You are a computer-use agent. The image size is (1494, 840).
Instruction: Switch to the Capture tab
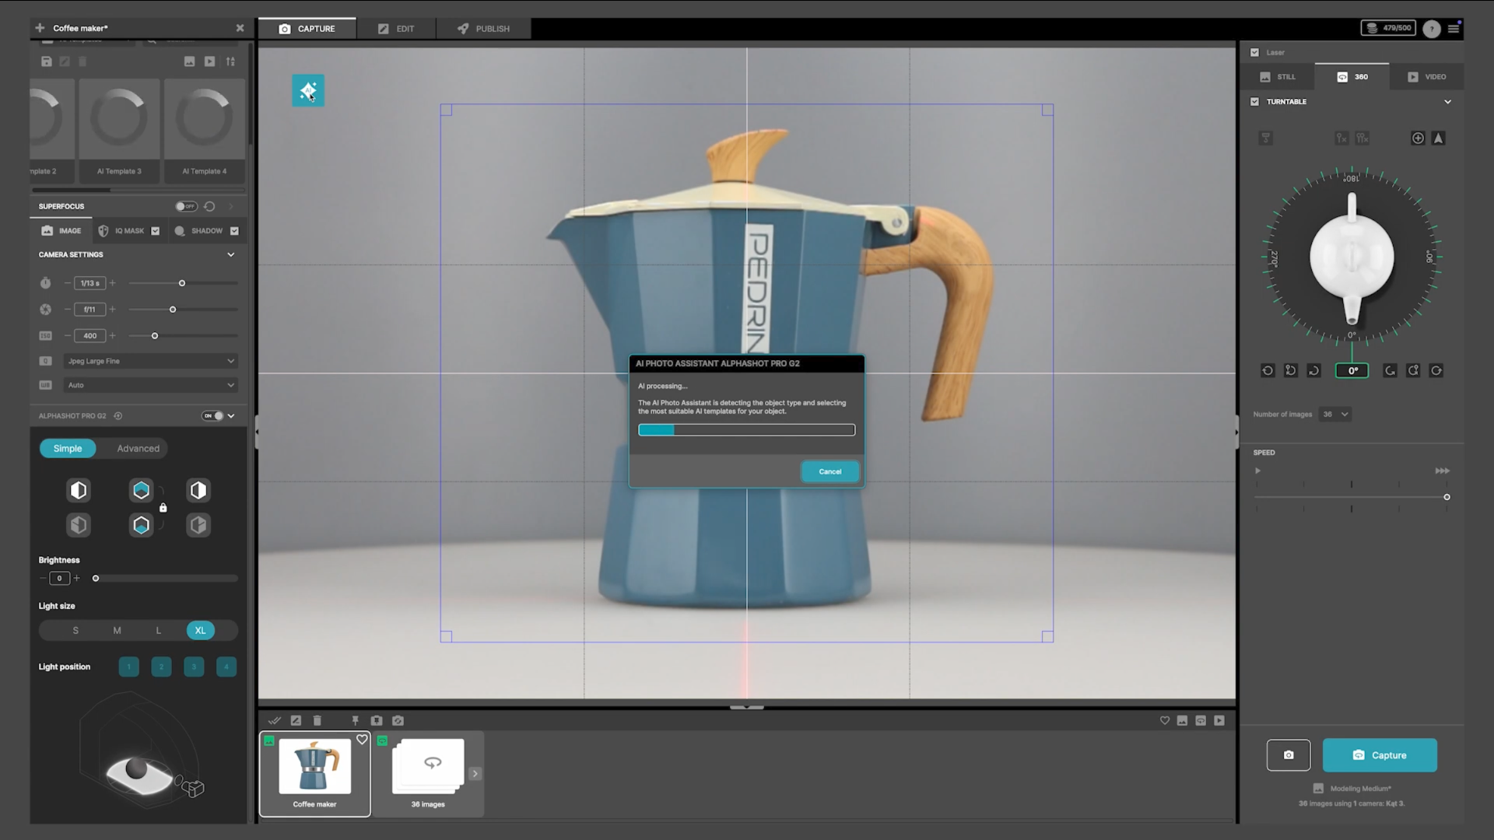pos(307,29)
